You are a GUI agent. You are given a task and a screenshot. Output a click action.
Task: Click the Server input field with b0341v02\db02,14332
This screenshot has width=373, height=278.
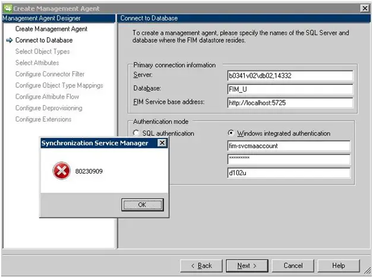pyautogui.click(x=290, y=75)
